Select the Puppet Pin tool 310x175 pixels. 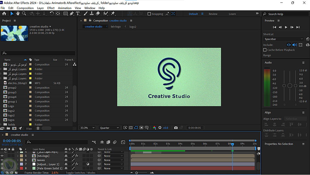(113, 14)
